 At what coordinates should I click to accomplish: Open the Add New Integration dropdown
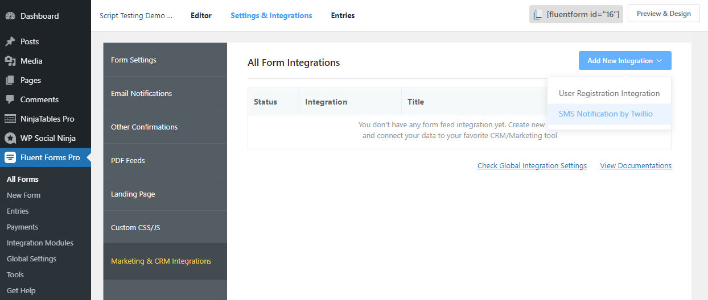[x=625, y=61]
